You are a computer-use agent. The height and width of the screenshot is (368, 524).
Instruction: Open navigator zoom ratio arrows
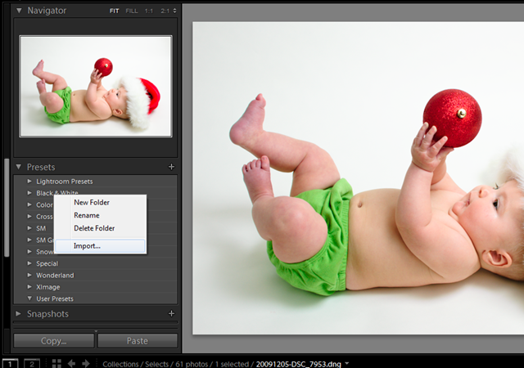[174, 11]
